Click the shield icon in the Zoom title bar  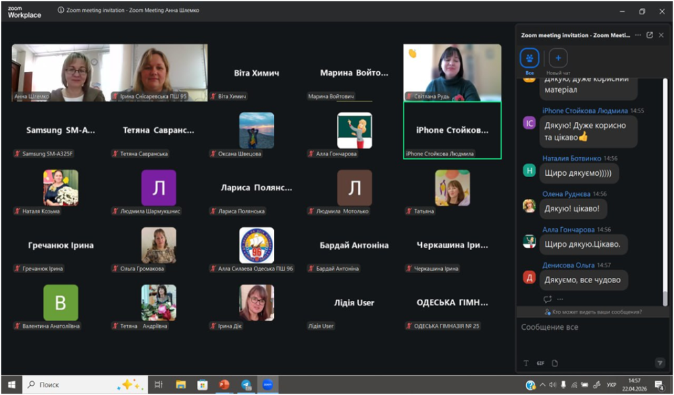coord(61,11)
